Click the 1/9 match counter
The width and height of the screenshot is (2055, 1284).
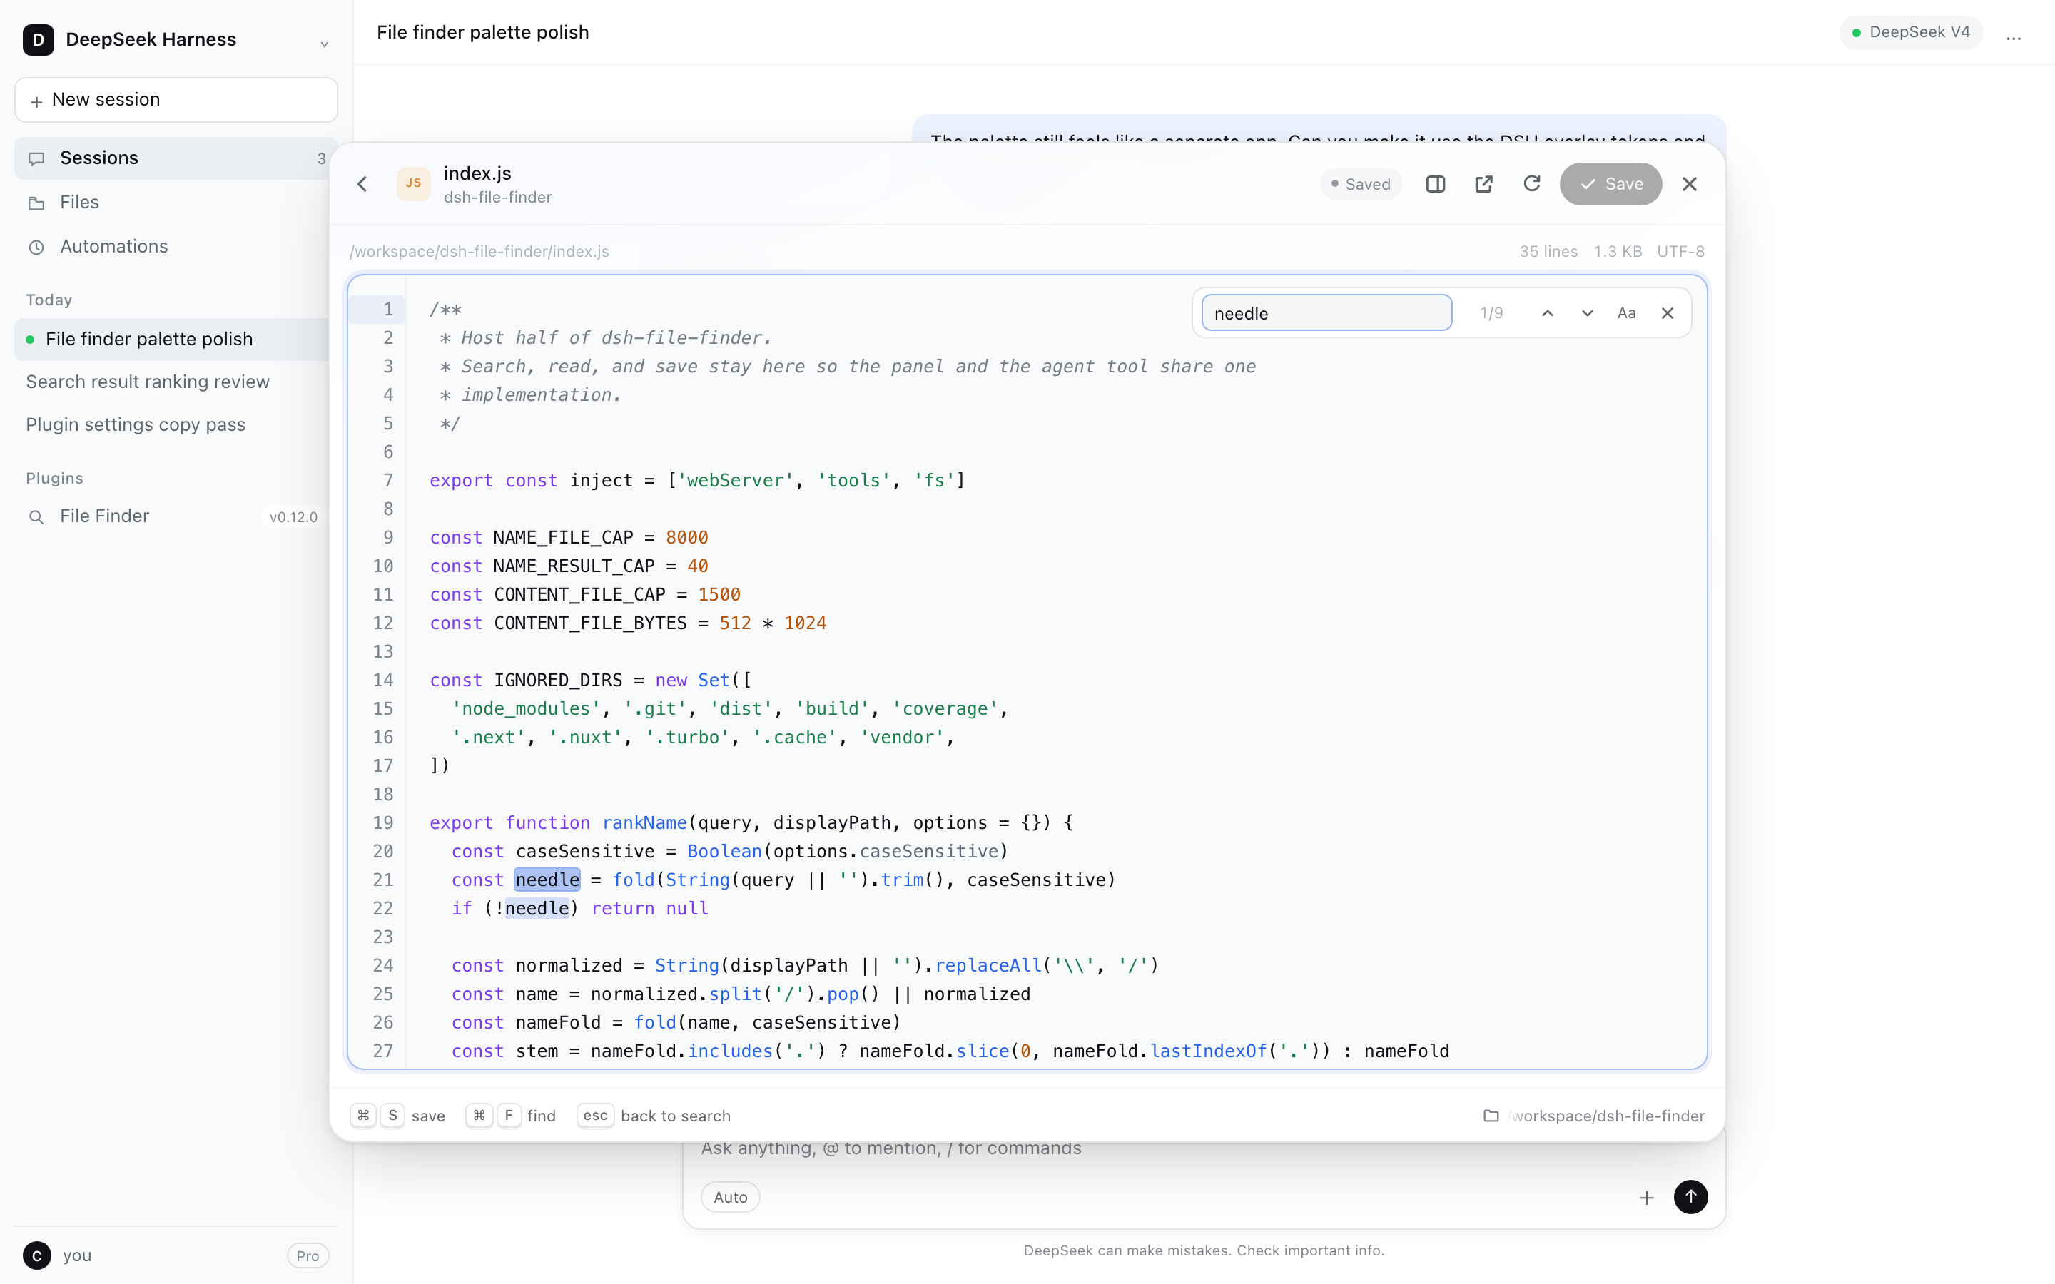(x=1491, y=312)
